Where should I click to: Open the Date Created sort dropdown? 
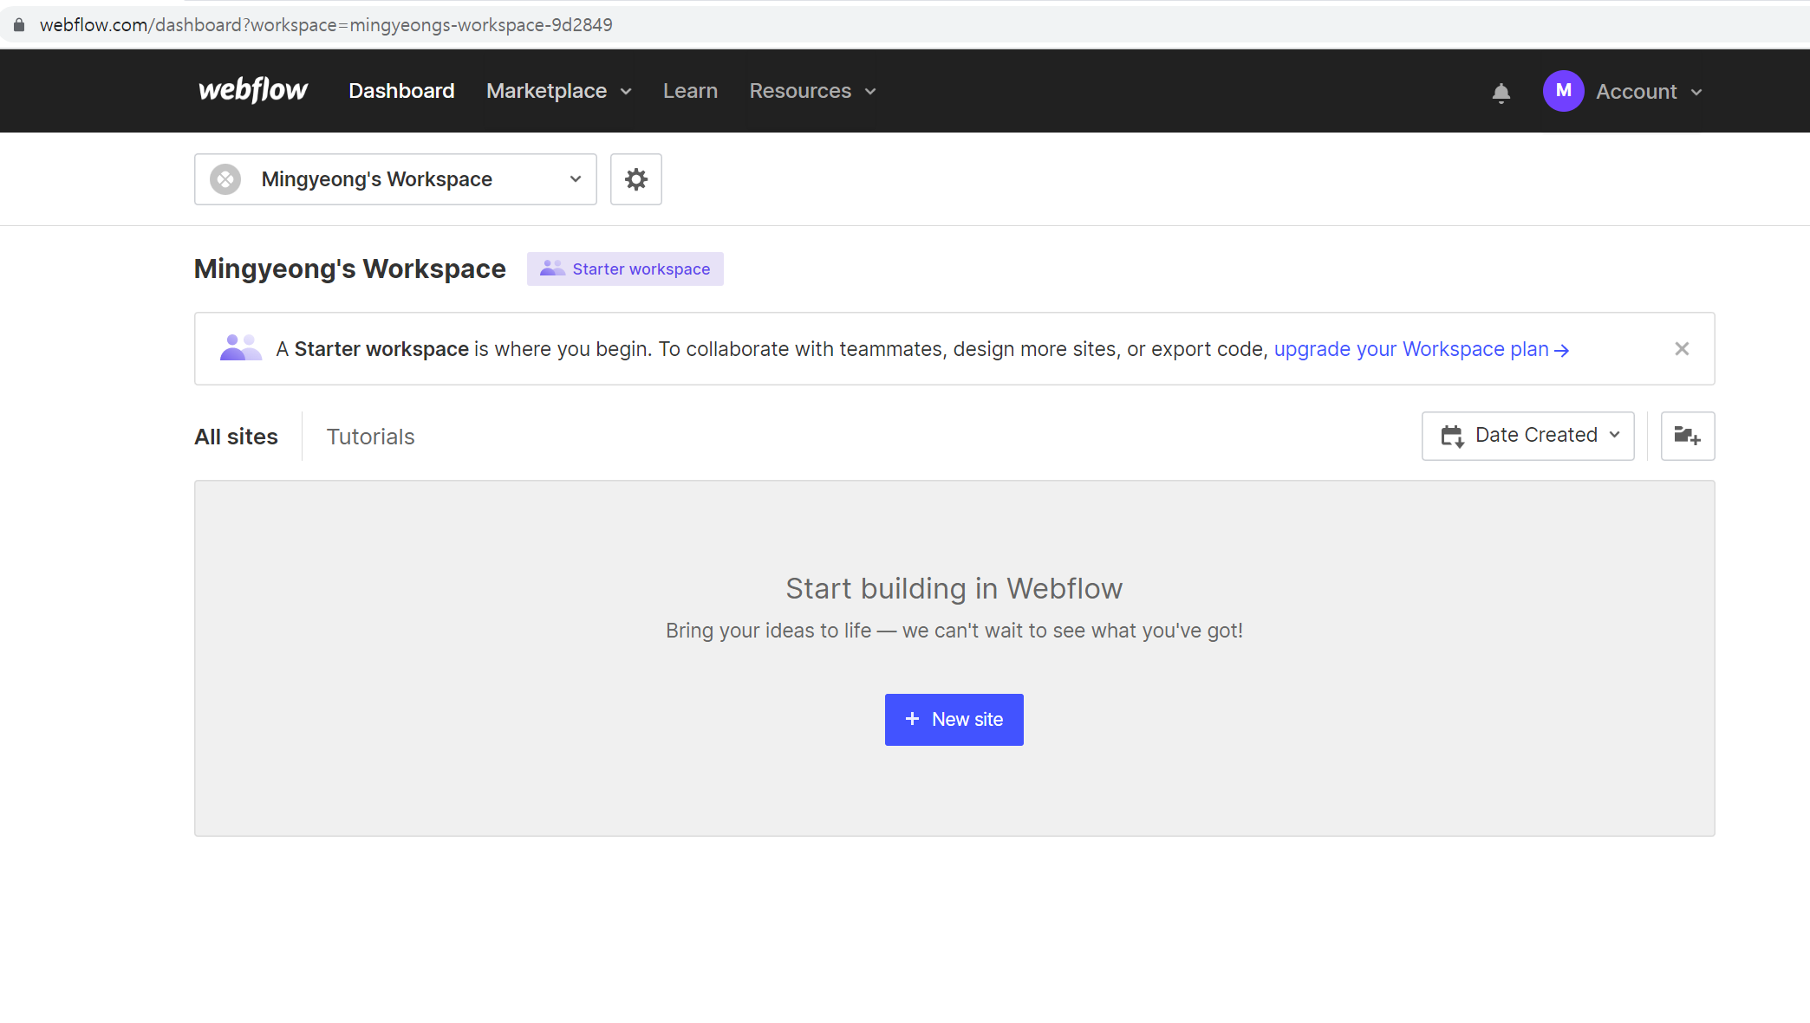click(1527, 436)
